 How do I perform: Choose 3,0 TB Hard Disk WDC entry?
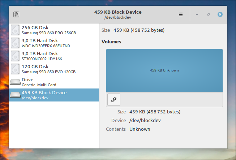point(54,43)
